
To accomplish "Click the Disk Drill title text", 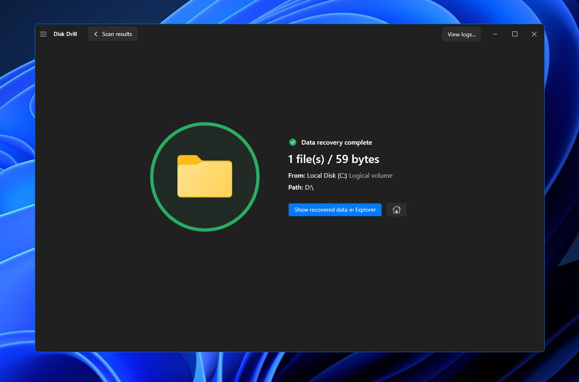I will [65, 34].
